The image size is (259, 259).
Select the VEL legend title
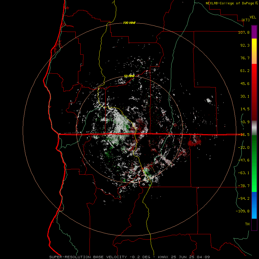pos(253,17)
